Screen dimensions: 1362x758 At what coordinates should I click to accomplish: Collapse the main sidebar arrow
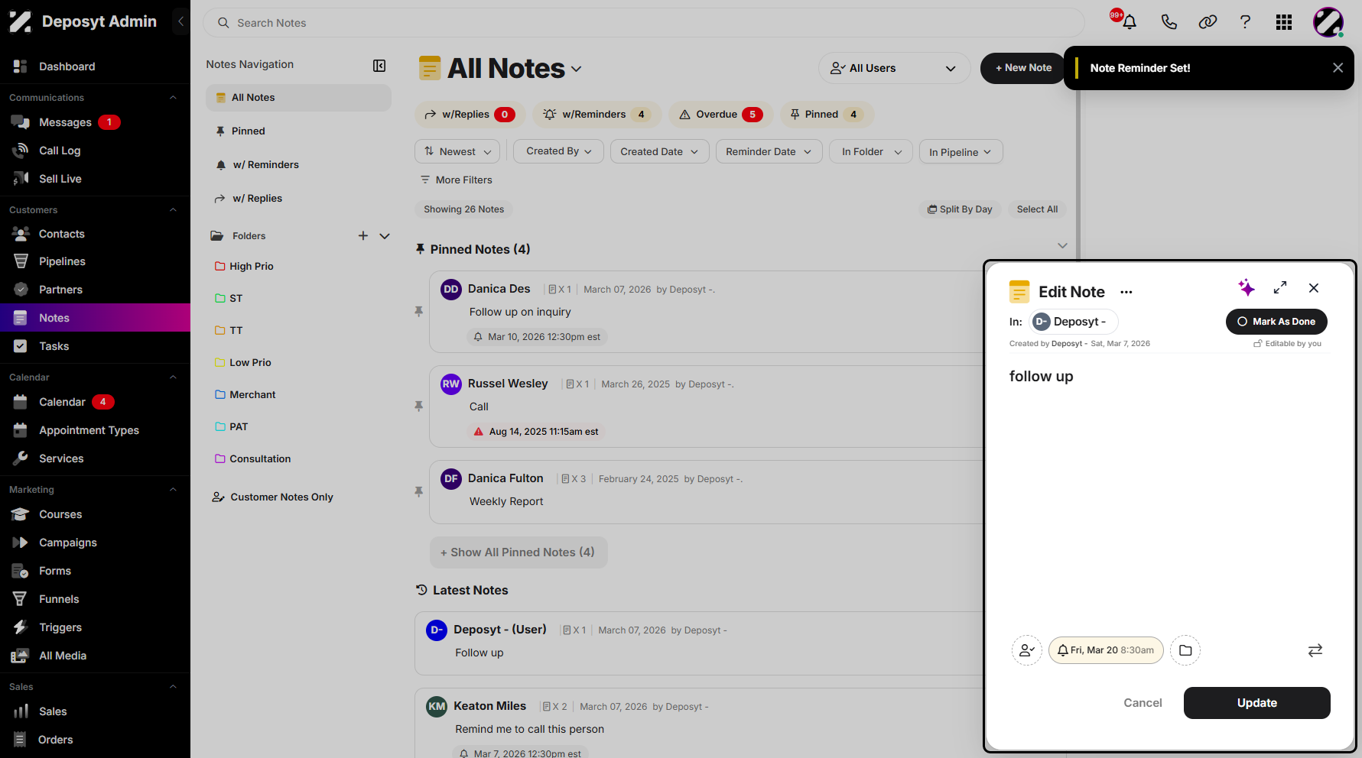[180, 21]
